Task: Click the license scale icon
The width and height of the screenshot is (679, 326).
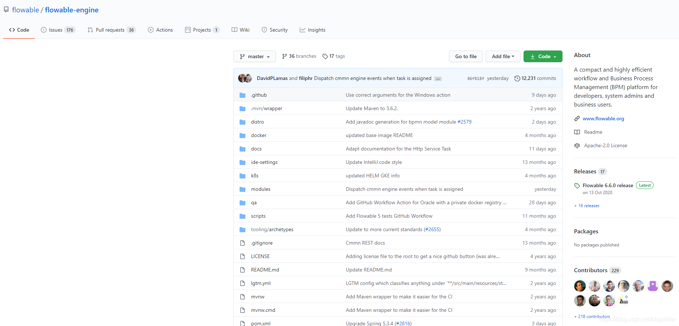Action: coord(577,146)
